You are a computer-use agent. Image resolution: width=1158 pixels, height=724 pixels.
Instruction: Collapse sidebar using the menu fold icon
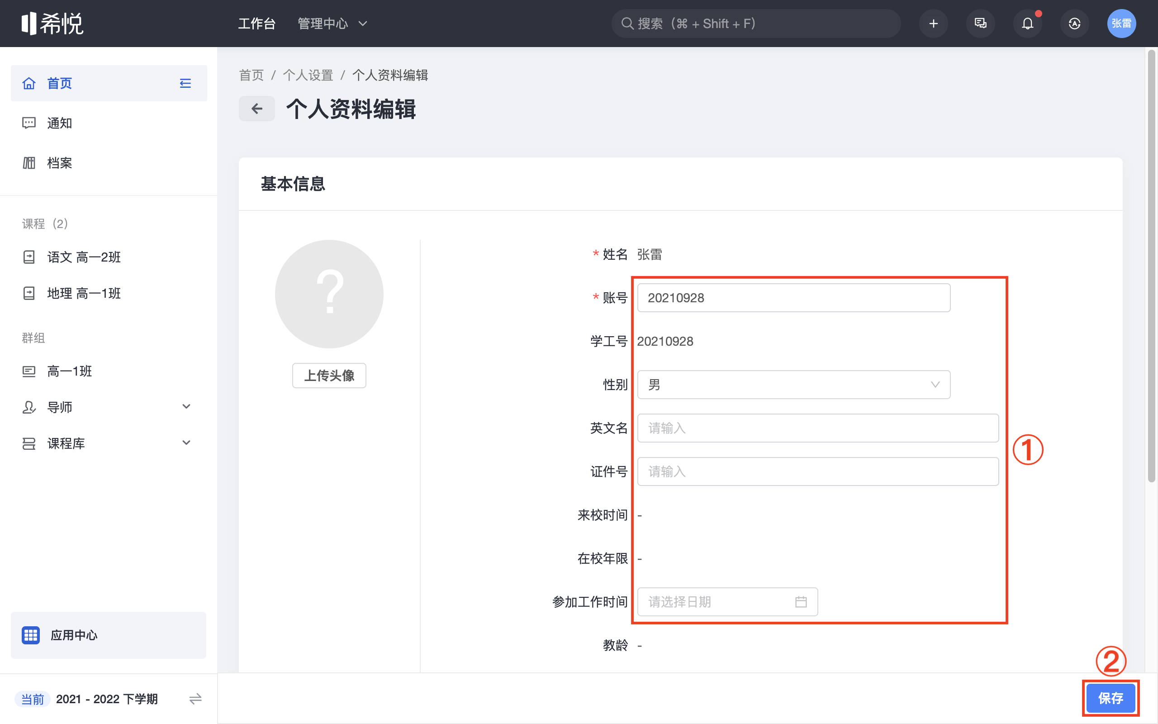pos(185,83)
